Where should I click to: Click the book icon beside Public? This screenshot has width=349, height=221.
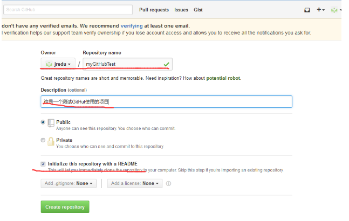coord(51,123)
